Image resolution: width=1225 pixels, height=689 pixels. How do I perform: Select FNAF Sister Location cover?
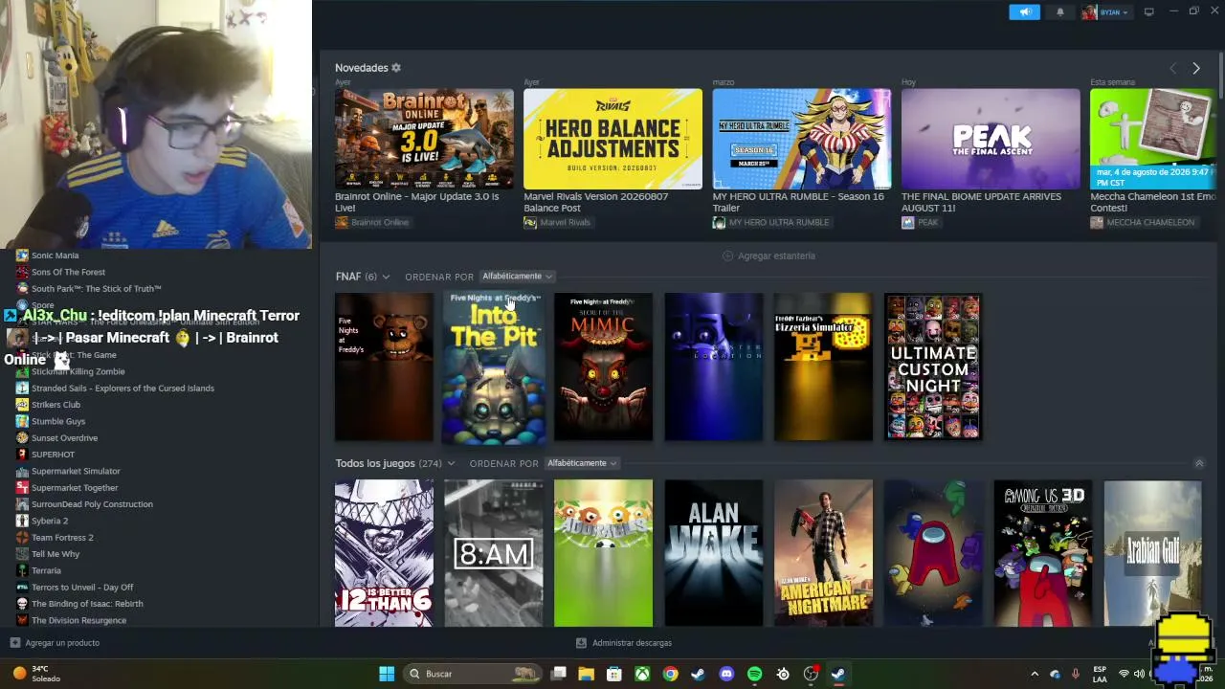[714, 367]
